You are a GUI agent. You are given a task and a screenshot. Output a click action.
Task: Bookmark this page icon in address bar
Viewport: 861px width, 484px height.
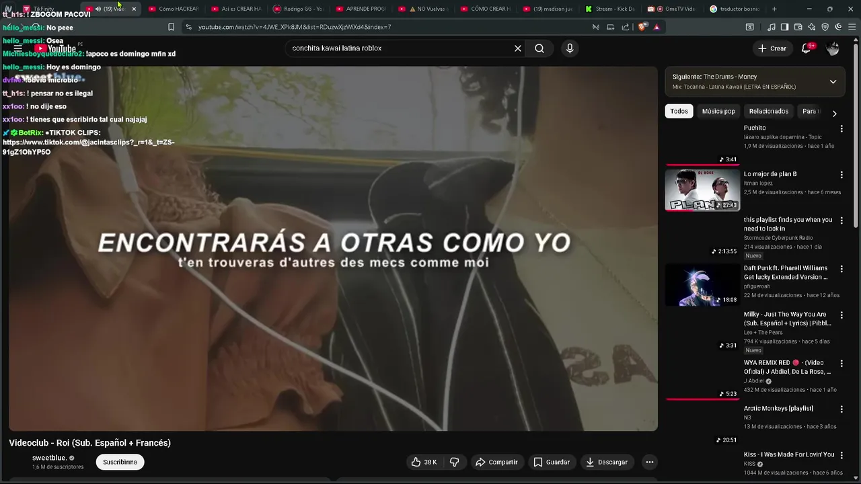tap(171, 27)
